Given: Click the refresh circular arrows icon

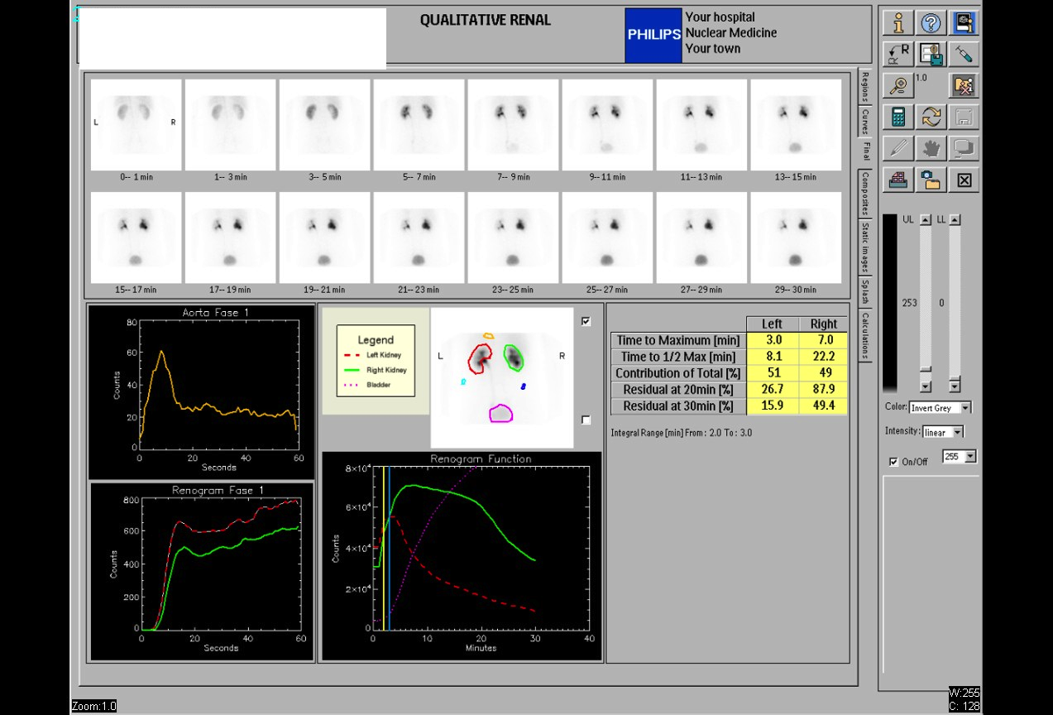Looking at the screenshot, I should [931, 117].
